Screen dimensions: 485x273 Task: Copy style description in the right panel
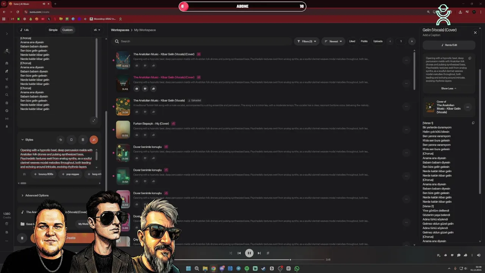click(470, 58)
